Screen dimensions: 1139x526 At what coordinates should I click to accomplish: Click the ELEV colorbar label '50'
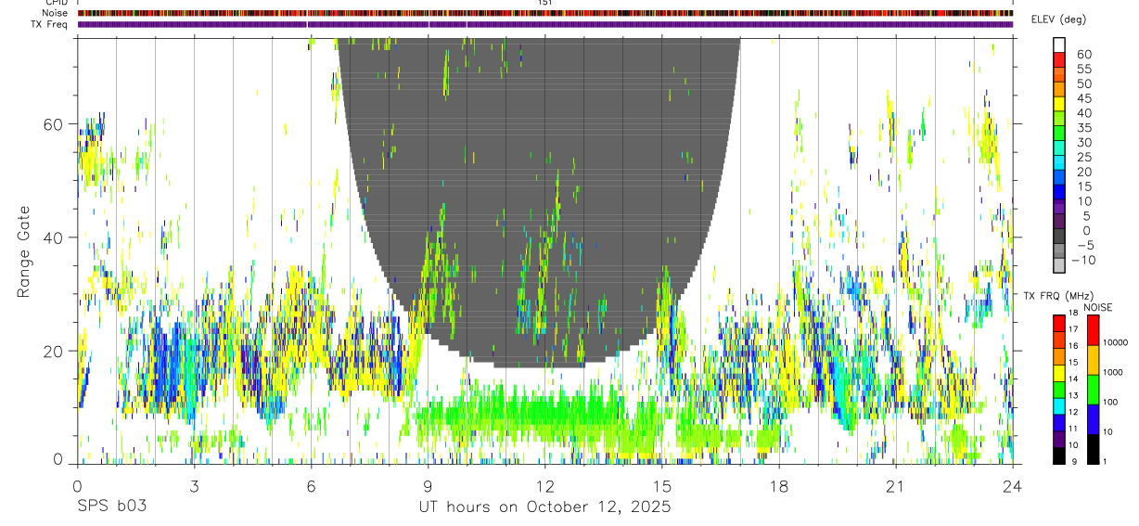1083,83
